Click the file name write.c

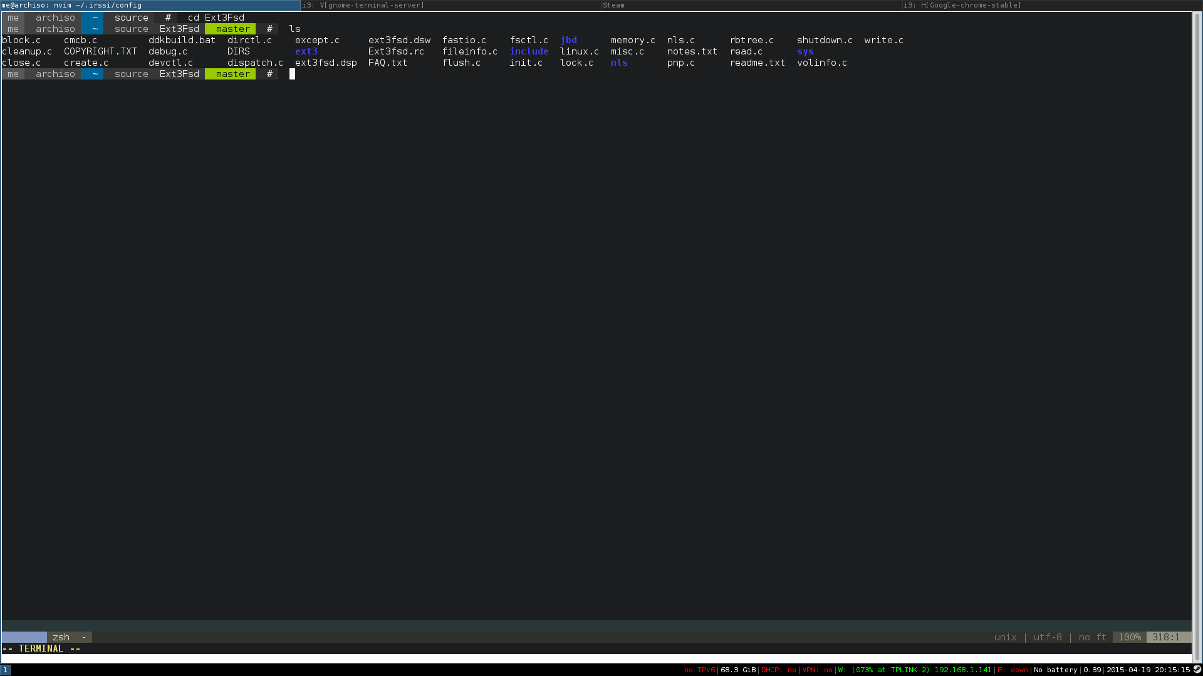tap(883, 40)
